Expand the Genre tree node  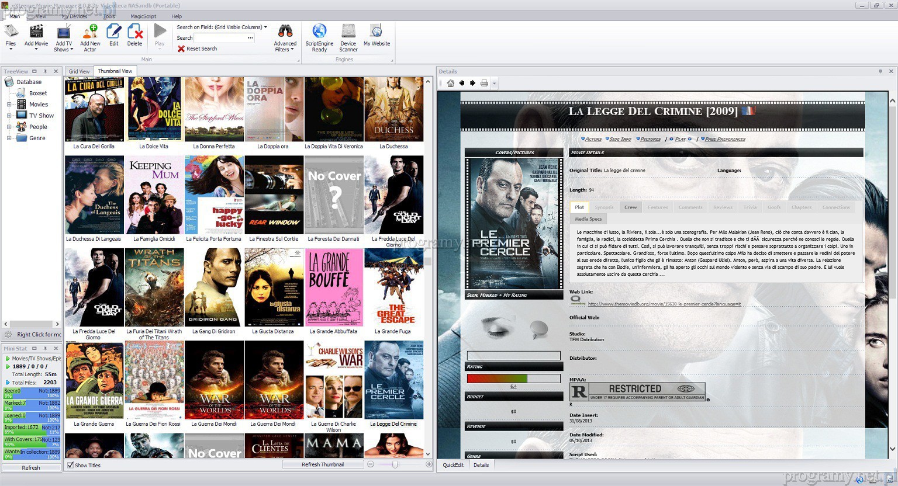(9, 138)
